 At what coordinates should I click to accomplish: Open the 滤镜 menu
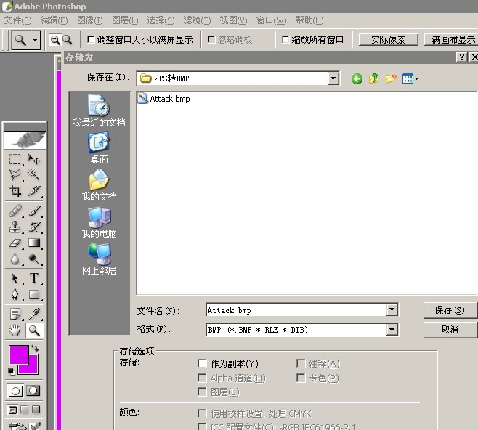click(x=197, y=20)
